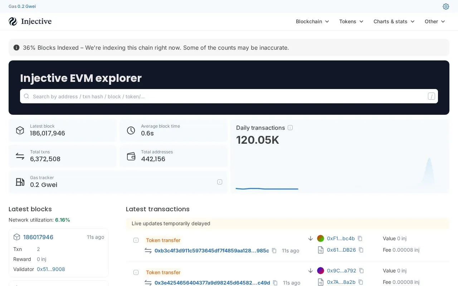Open sender address 0x9C...a792

point(342,271)
